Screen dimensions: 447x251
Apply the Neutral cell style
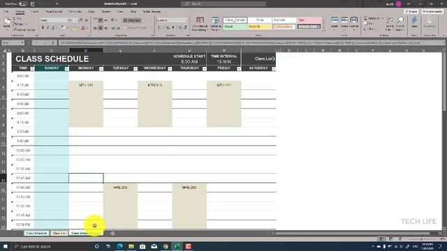click(260, 26)
